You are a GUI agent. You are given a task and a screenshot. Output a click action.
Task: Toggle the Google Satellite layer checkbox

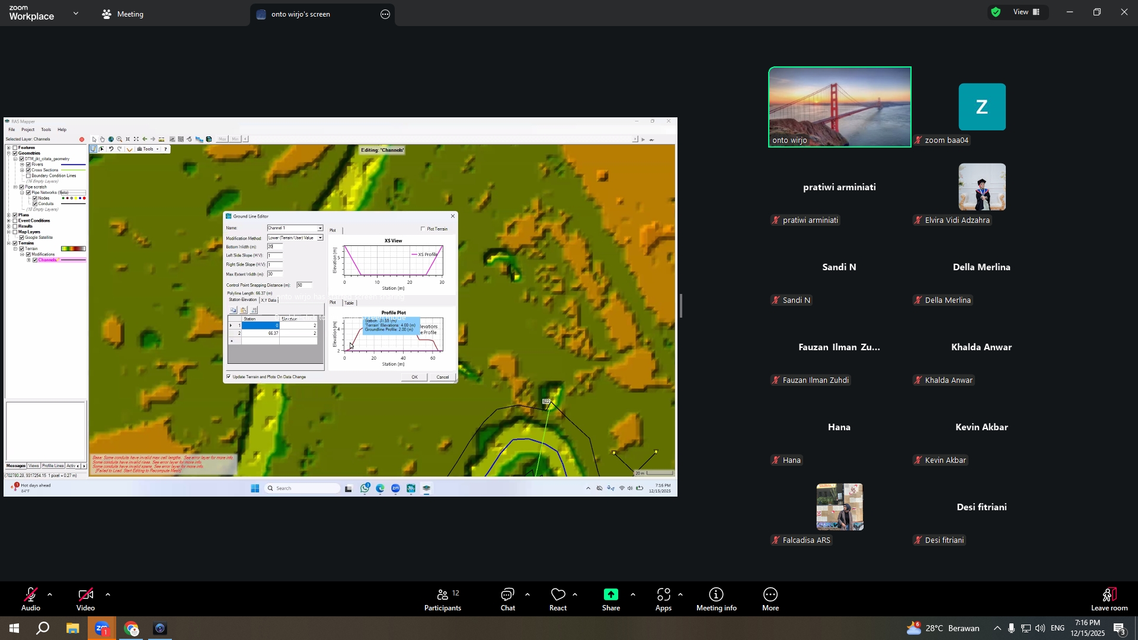tap(22, 238)
